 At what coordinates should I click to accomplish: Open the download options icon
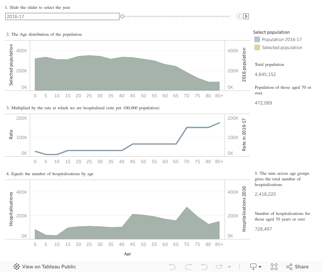click(x=254, y=266)
